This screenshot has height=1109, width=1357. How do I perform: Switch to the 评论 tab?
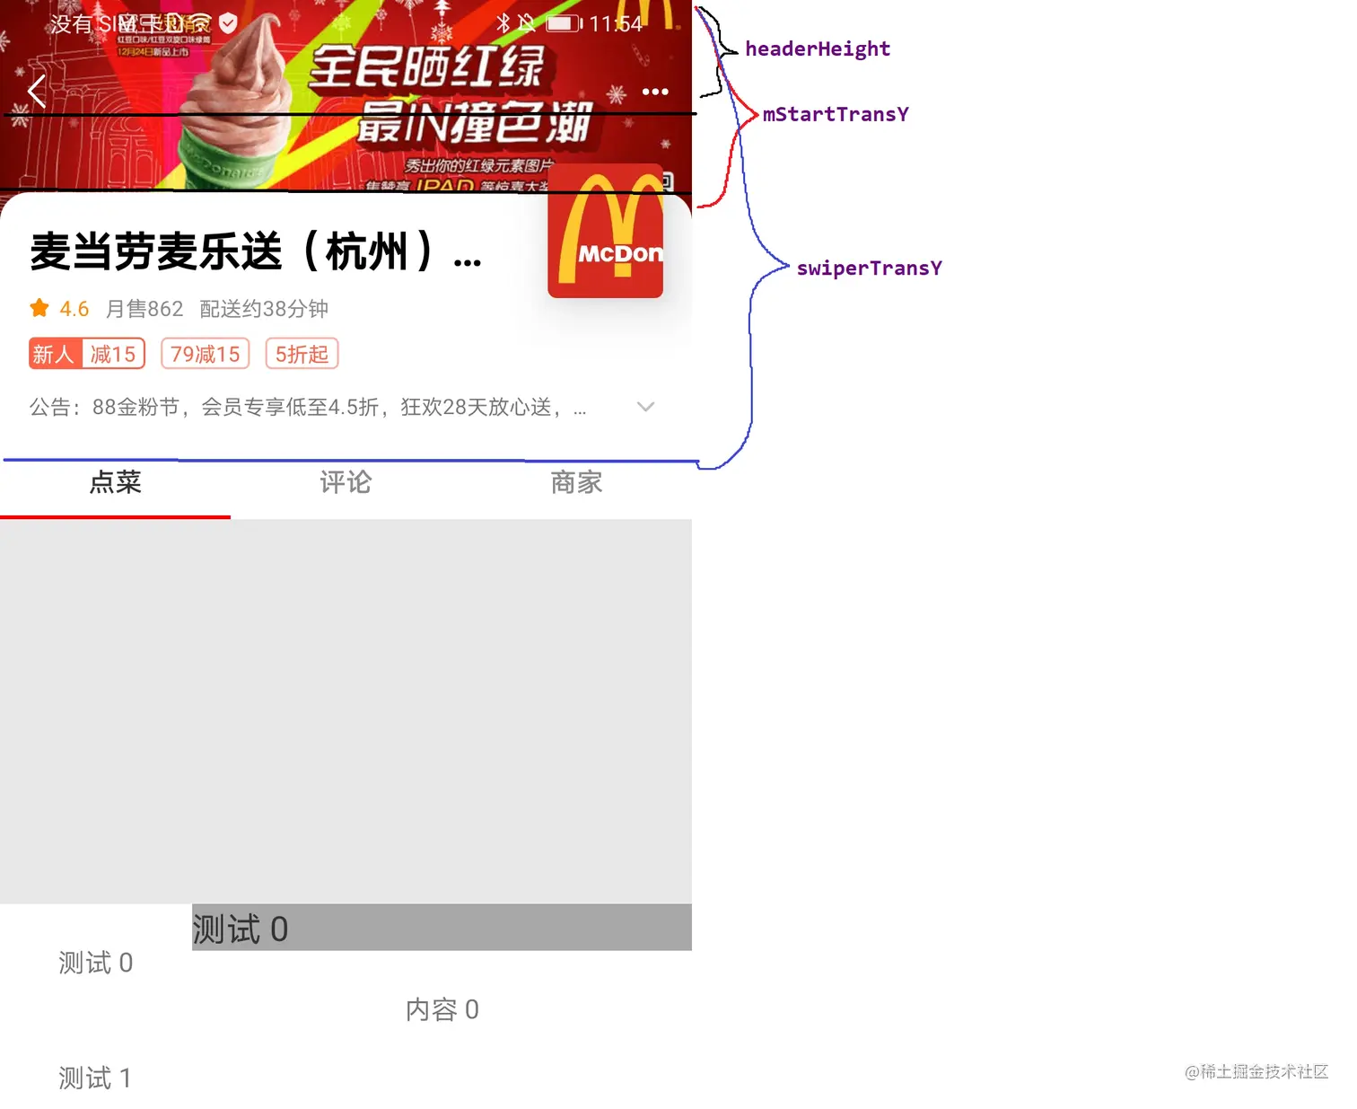(x=346, y=482)
